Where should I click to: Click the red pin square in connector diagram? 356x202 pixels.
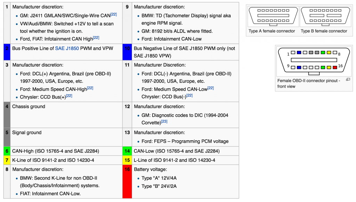[334, 67]
